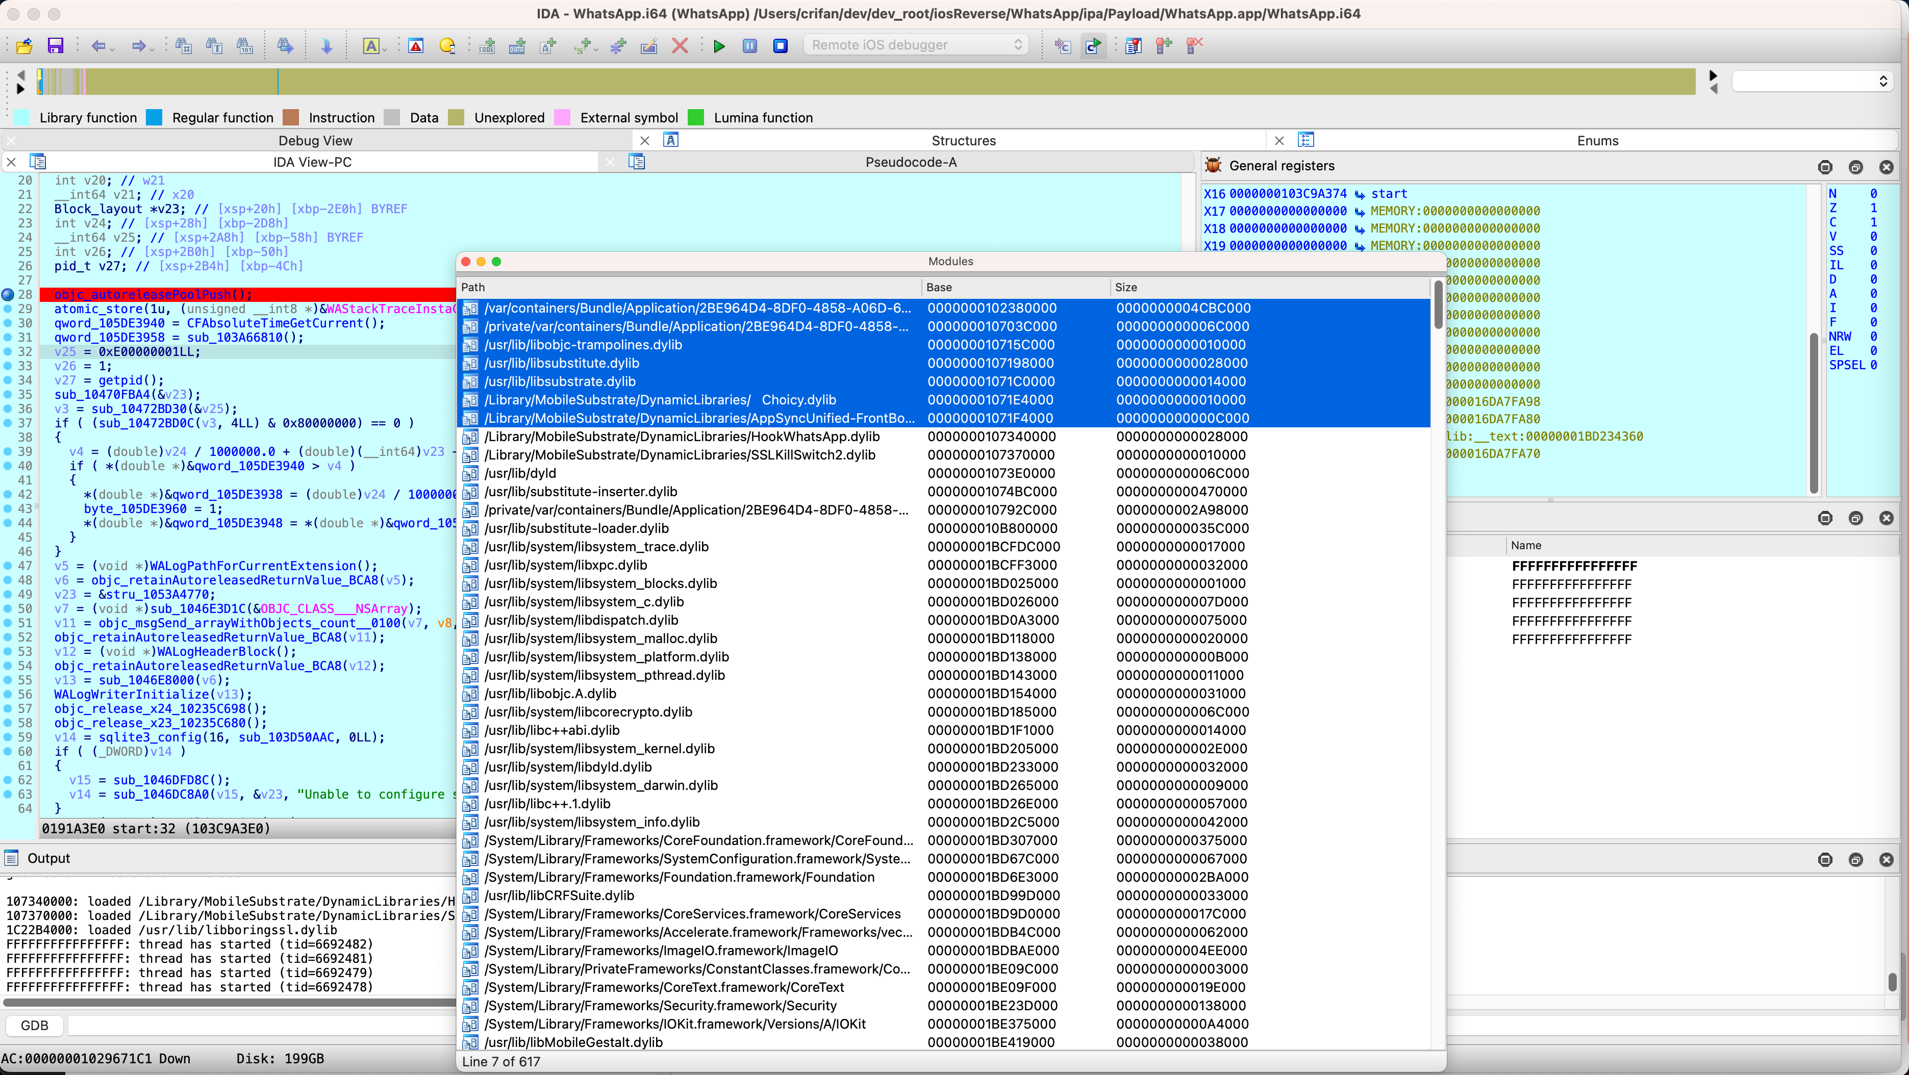
Task: Open the Remote iOS debugger dropdown
Action: 917,45
